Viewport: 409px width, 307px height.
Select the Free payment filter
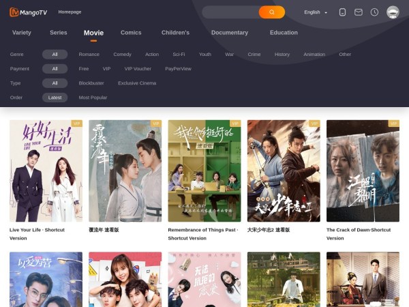point(84,69)
